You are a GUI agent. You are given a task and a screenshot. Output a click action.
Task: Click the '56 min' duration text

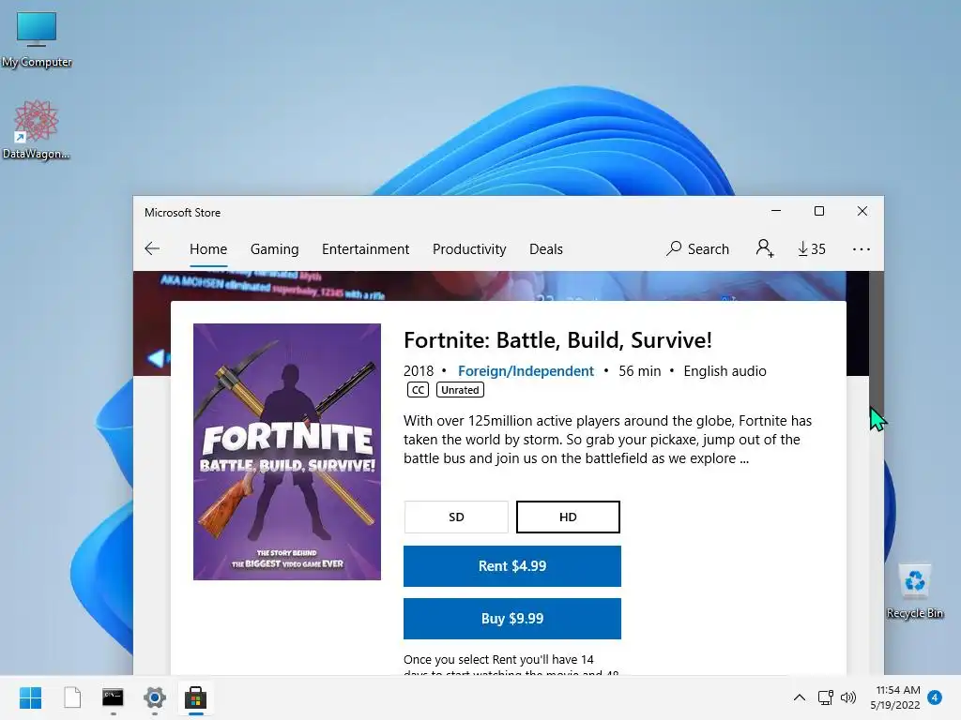tap(640, 371)
